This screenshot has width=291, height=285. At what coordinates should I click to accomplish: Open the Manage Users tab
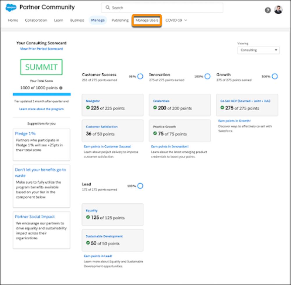(x=147, y=20)
